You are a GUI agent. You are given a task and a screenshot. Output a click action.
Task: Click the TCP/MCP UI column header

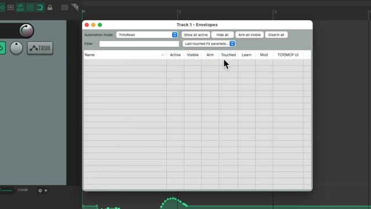coord(288,55)
